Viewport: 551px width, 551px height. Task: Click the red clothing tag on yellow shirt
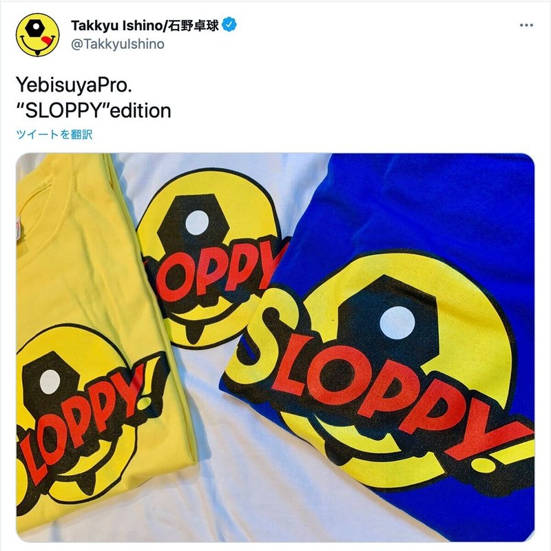coord(18,229)
